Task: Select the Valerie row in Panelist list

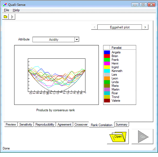Action: pos(120,100)
